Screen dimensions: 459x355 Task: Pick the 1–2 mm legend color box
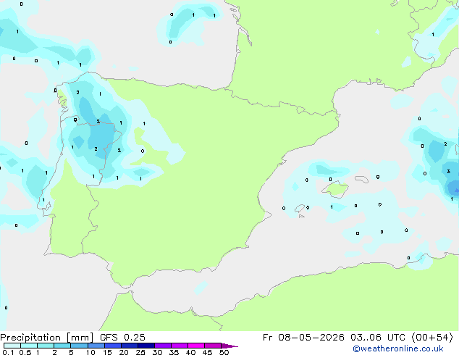click(46, 346)
